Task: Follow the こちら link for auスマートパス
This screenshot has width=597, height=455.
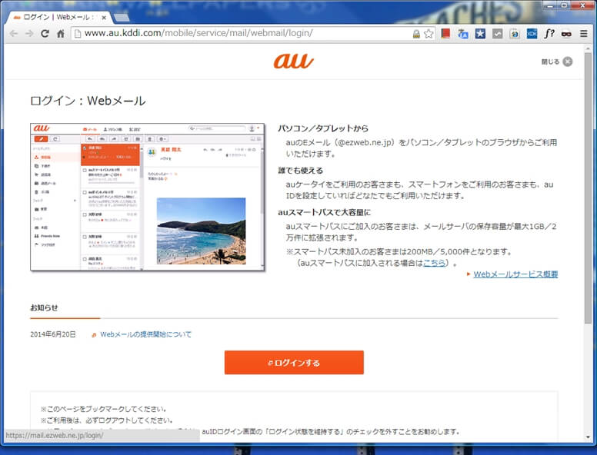Action: click(x=433, y=263)
